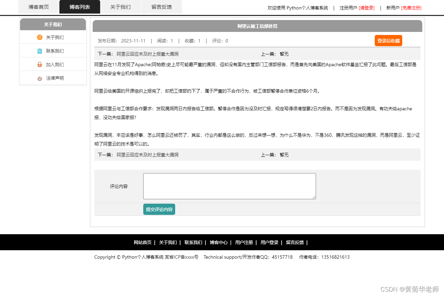
Task: Click the 阅读：1 counter
Action: click(165, 41)
